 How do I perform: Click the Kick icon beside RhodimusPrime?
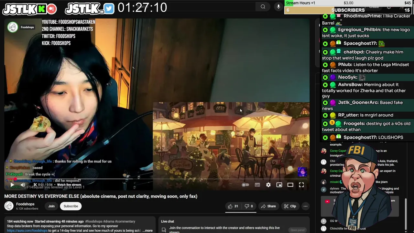coord(325,16)
